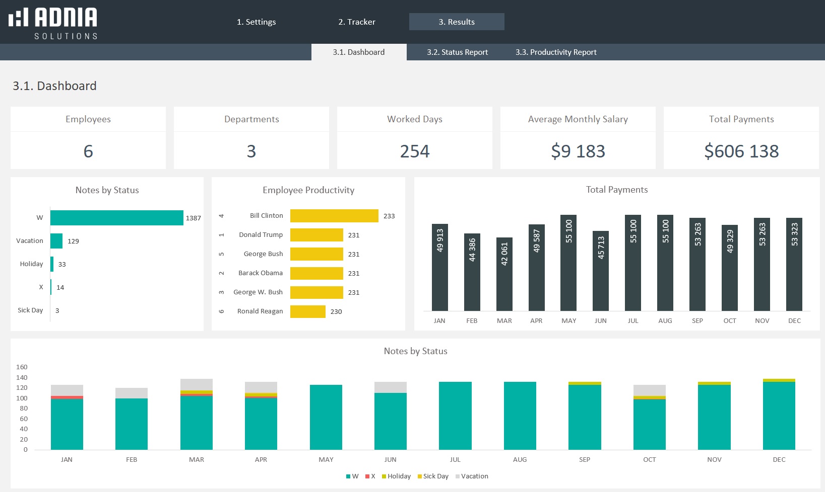Open the 3.2. Status Report sub-tab

[x=457, y=52]
